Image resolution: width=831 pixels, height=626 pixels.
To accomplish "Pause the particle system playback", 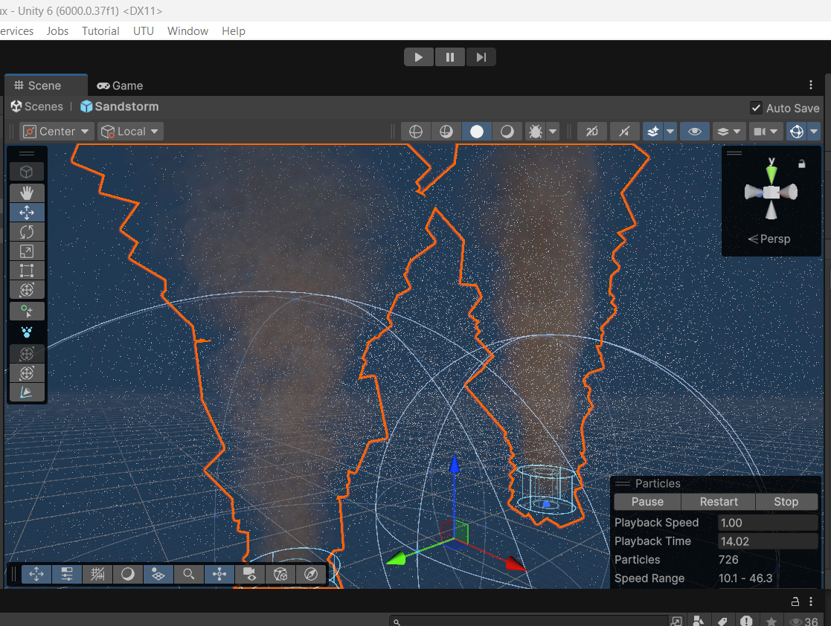I will point(647,502).
